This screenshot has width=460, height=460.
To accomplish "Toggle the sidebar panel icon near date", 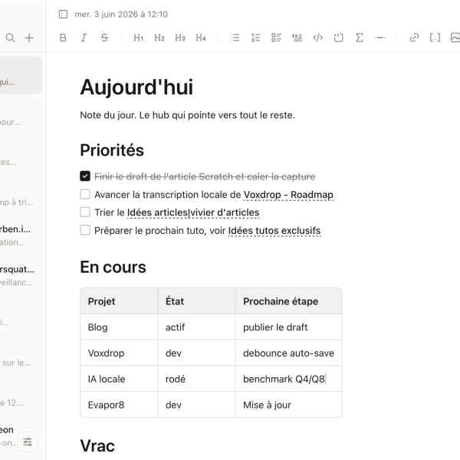I will tap(63, 14).
